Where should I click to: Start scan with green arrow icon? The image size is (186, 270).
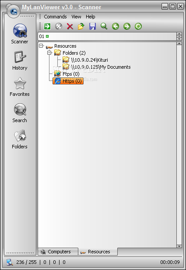coord(47,26)
